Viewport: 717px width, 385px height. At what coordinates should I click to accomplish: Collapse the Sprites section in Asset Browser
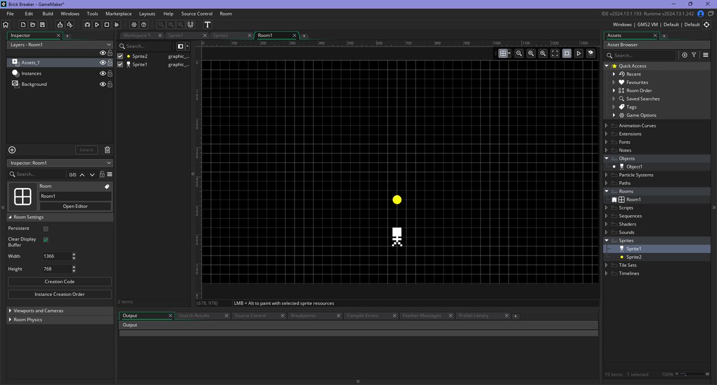(x=606, y=240)
